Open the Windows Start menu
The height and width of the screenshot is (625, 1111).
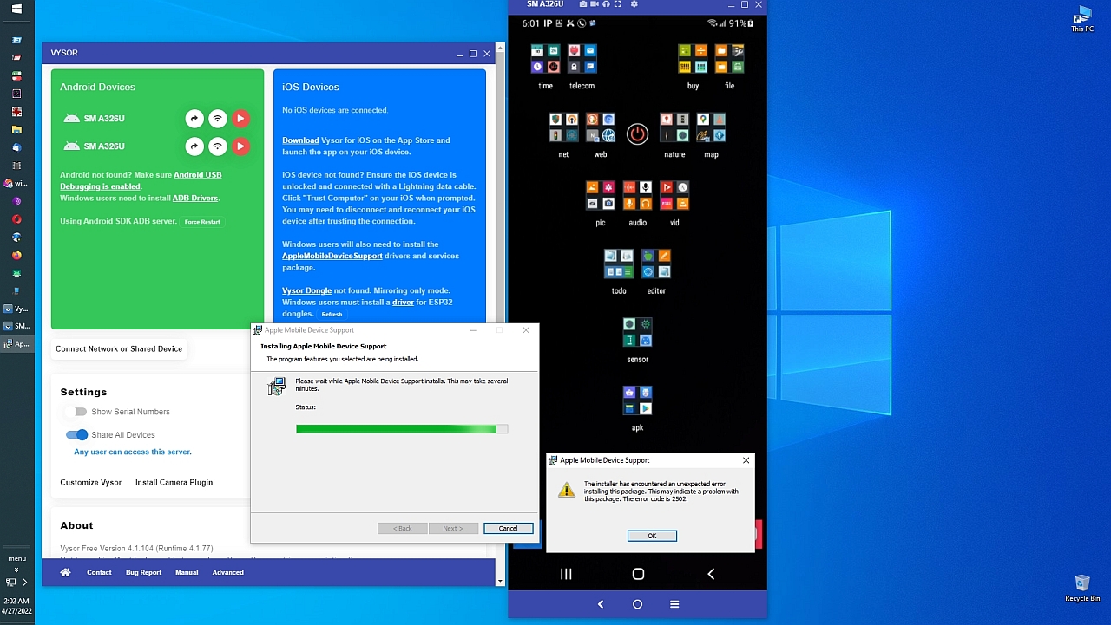pyautogui.click(x=16, y=9)
